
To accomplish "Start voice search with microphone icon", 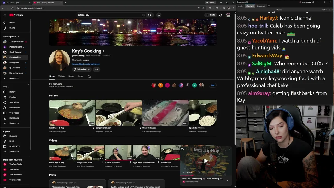I will [158, 15].
